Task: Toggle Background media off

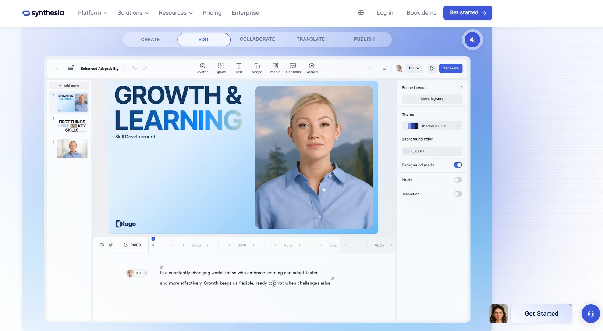Action: [458, 165]
